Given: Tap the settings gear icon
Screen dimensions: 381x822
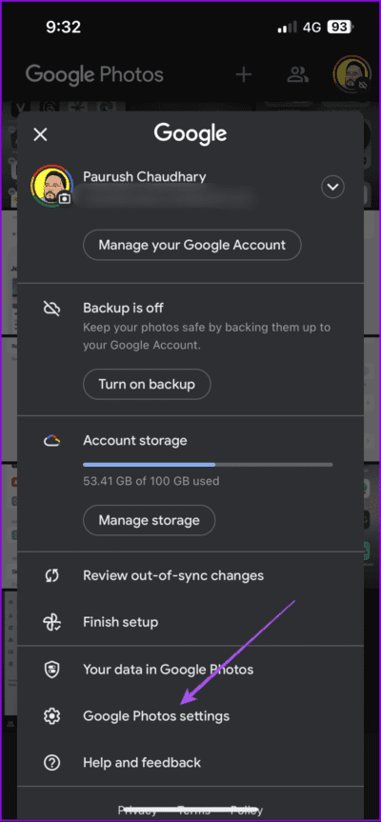Looking at the screenshot, I should 51,715.
